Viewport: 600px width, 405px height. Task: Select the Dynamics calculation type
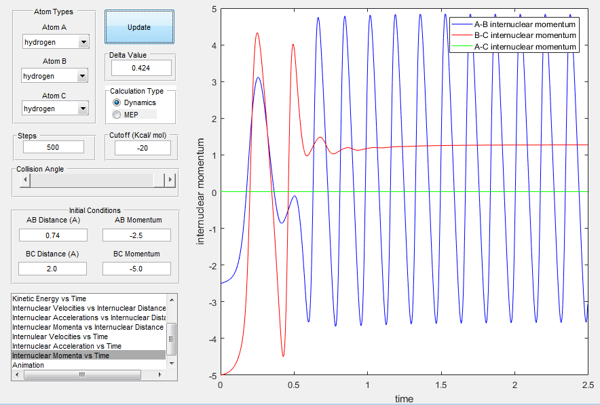[134, 102]
